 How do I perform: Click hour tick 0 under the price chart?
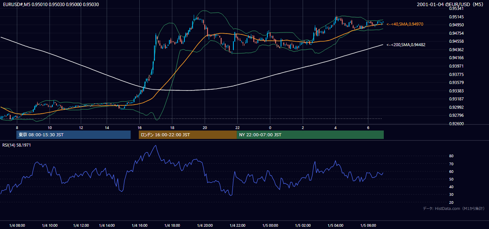pos(270,127)
